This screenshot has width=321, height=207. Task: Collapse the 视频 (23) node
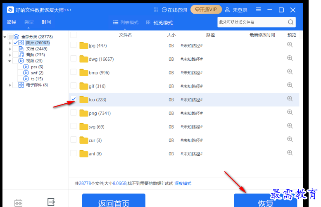(10, 61)
